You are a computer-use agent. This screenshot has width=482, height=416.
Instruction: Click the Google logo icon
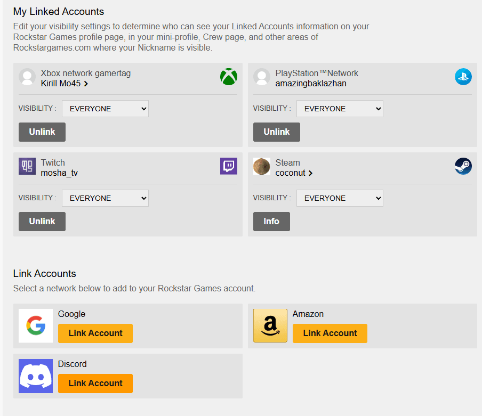tap(36, 326)
